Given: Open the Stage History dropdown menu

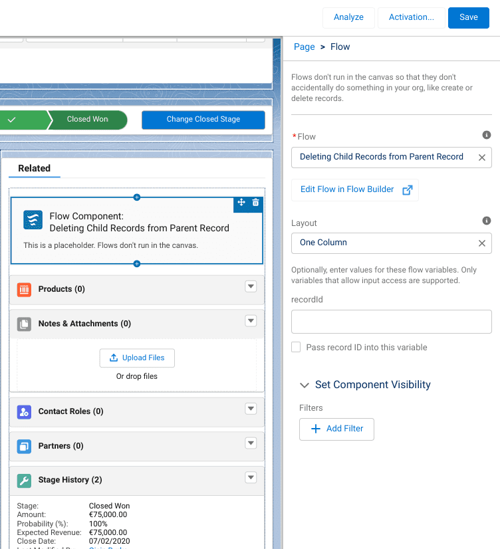Looking at the screenshot, I should pyautogui.click(x=251, y=478).
